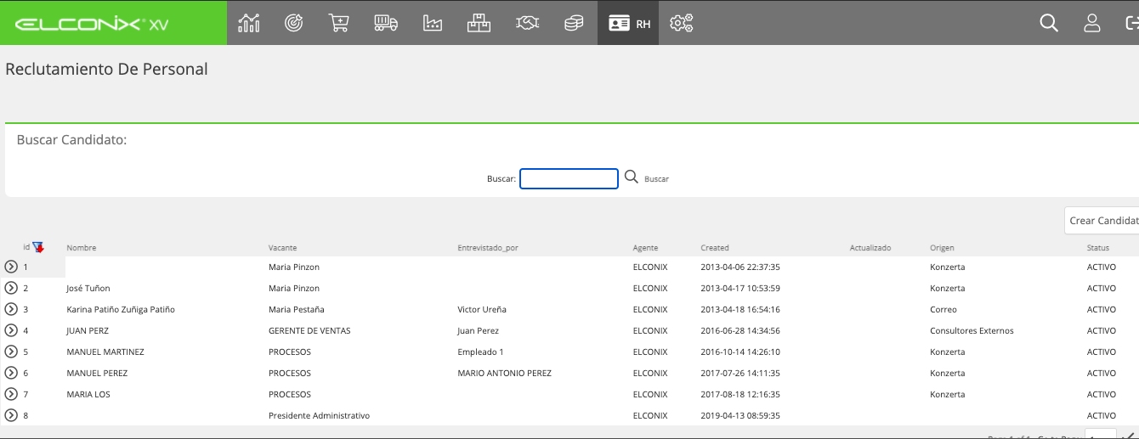The height and width of the screenshot is (439, 1139).
Task: Click the MARIO ANTONIO PEREZ interviewer cell
Action: pos(504,374)
